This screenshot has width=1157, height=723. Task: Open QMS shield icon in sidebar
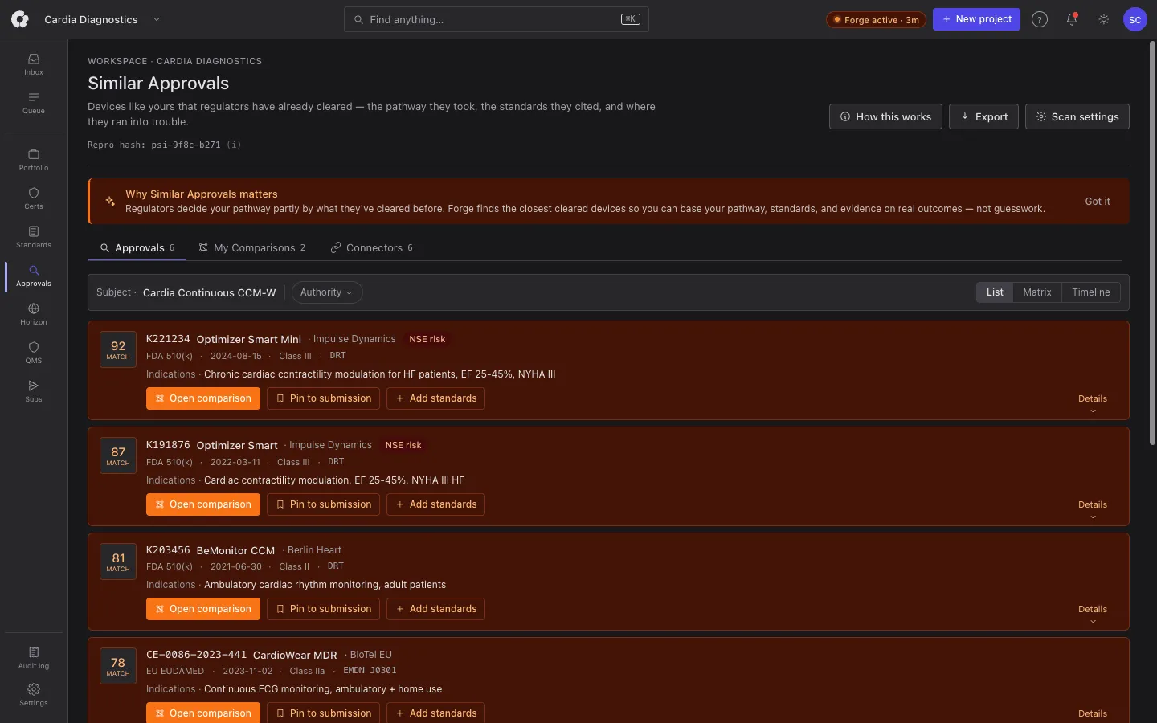point(34,353)
